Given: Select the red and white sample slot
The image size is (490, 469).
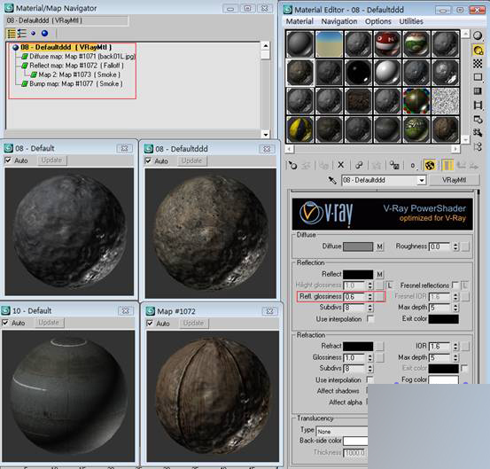Looking at the screenshot, I should point(387,43).
